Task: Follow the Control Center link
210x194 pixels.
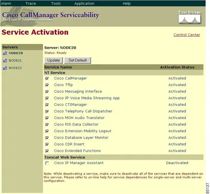Action: 187,35
